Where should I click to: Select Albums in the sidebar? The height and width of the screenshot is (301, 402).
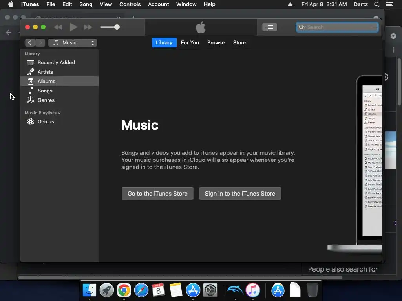click(x=59, y=82)
